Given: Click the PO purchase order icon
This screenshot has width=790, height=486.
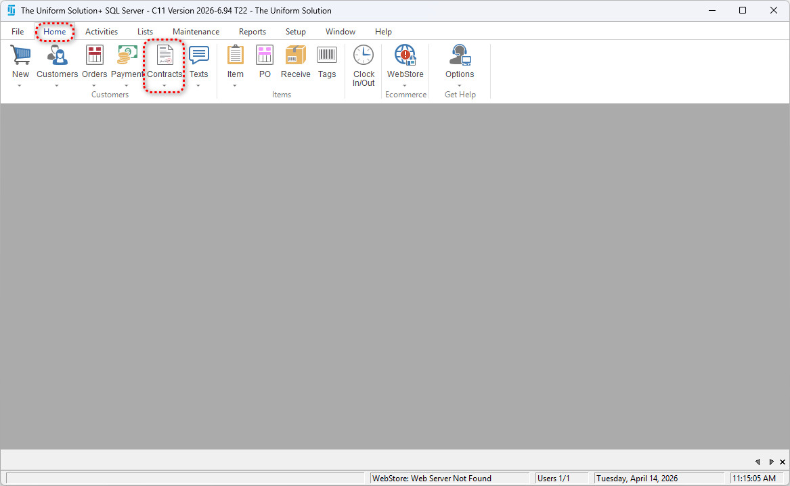Looking at the screenshot, I should tap(265, 55).
